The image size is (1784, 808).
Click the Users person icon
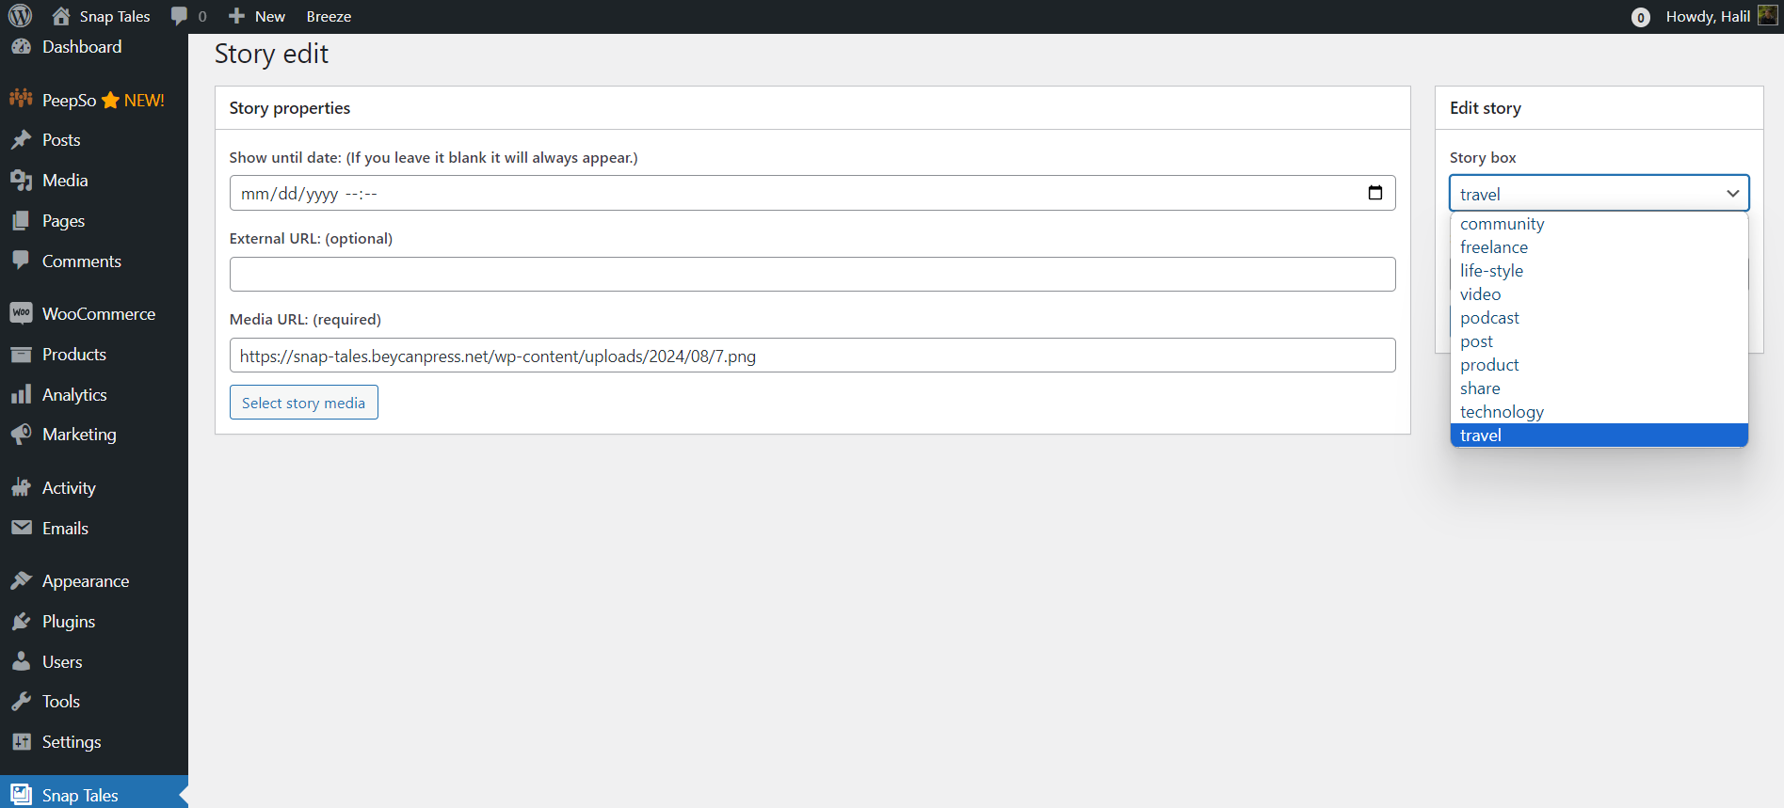tap(21, 661)
